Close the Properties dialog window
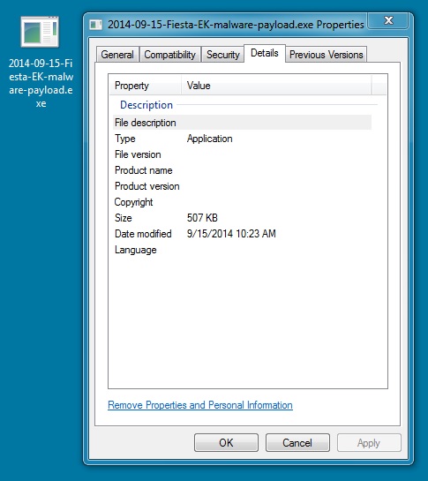428x481 pixels. coord(388,20)
